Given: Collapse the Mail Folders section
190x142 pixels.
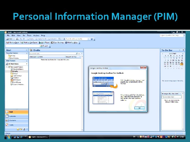Looking at the screenshot, I should [x=27, y=61].
